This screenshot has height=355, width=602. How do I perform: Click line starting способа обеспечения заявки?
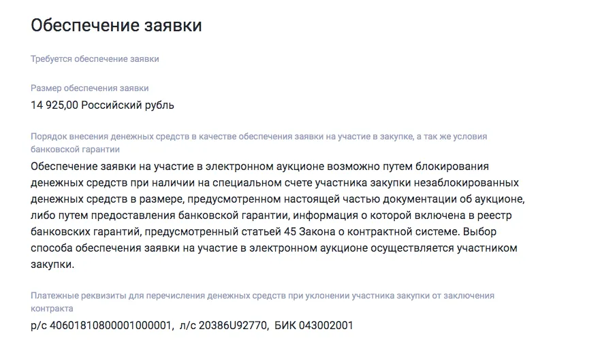point(274,248)
